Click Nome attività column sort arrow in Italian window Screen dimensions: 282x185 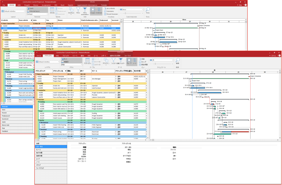tap(31, 20)
